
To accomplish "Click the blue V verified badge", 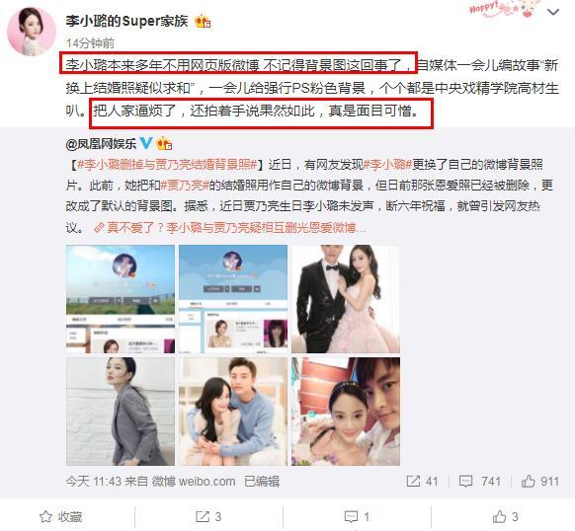I will click(x=146, y=142).
